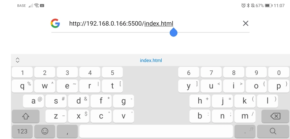Tap the Wi-Fi status icon
Viewport: 290px width, 139px height.
click(37, 5)
